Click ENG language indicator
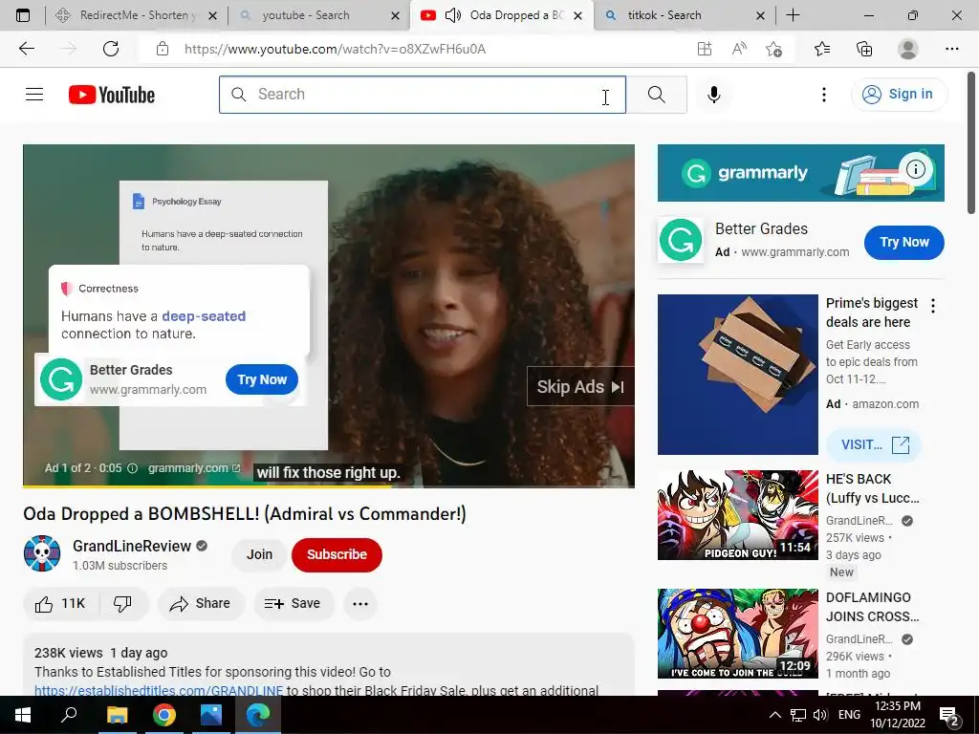This screenshot has width=979, height=734. point(849,715)
